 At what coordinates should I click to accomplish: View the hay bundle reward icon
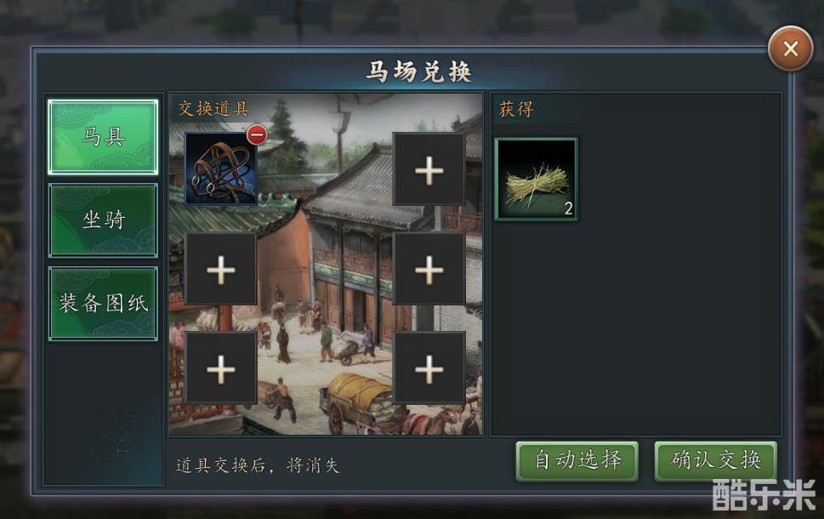coord(536,180)
